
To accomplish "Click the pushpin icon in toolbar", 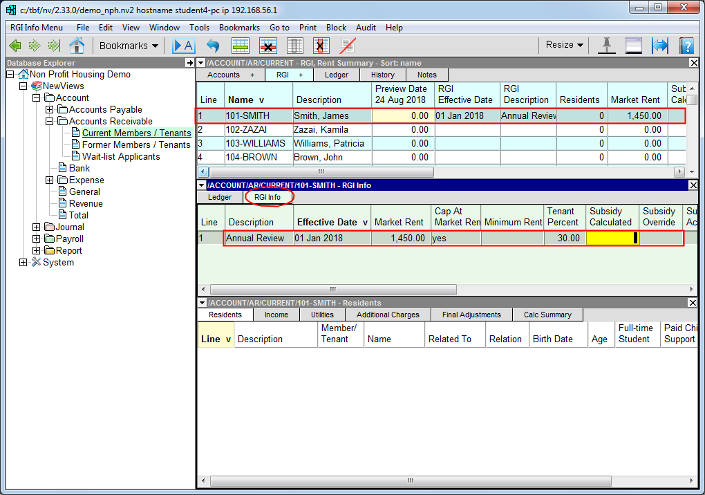I will pos(607,46).
